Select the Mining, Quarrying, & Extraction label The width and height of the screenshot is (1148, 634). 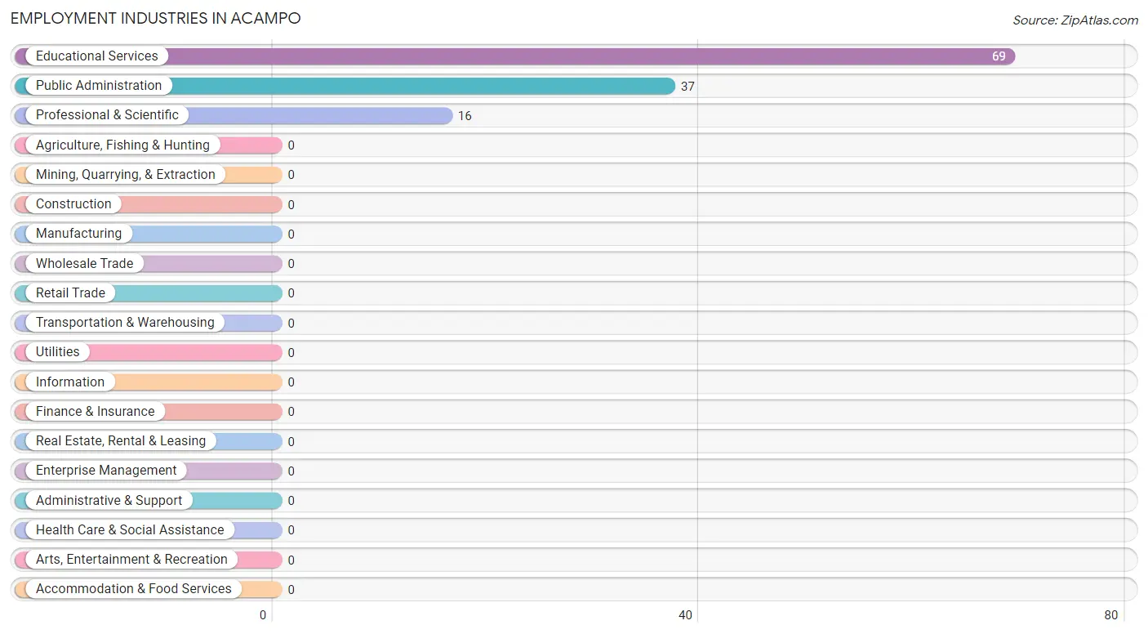pos(126,175)
